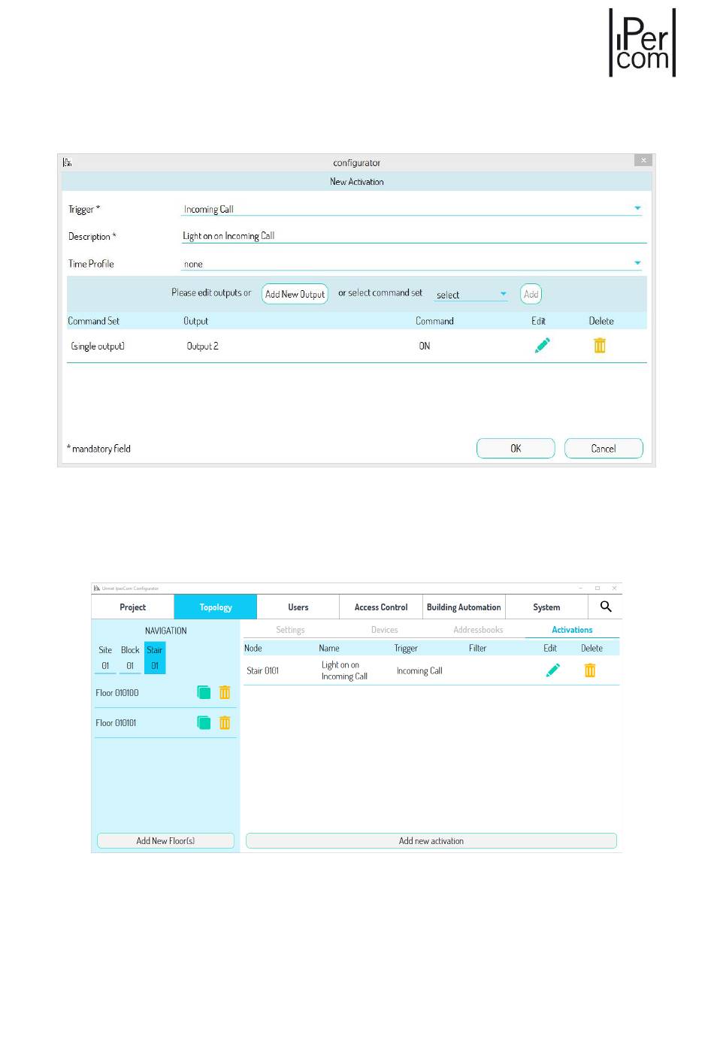The width and height of the screenshot is (714, 1050).
Task: Open the Addressbooks sub-tab
Action: pos(478,630)
